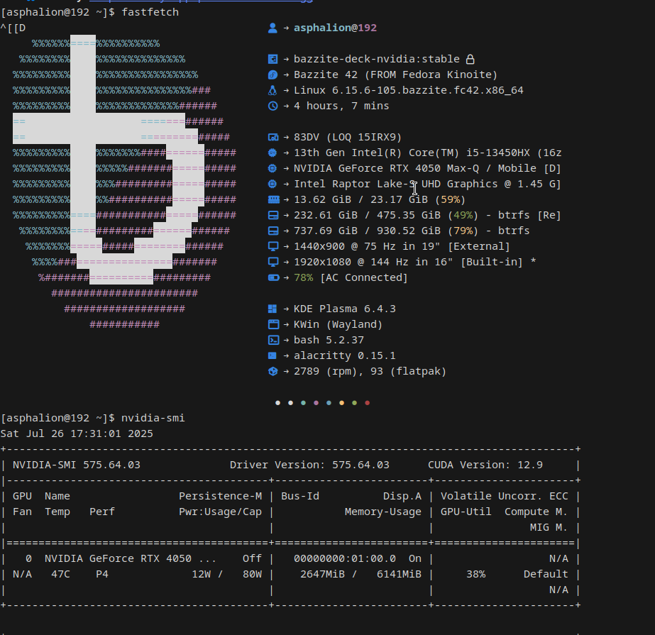Click the date line 'Sat Jul 26 17:31:01 2025'
The image size is (655, 635).
click(77, 434)
